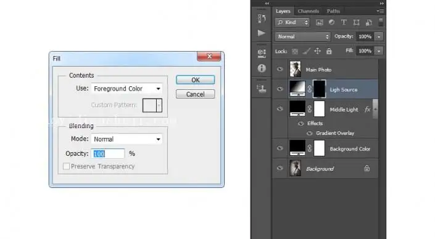Check the Preserve Transparency checkbox
The image size is (435, 239).
[66, 166]
